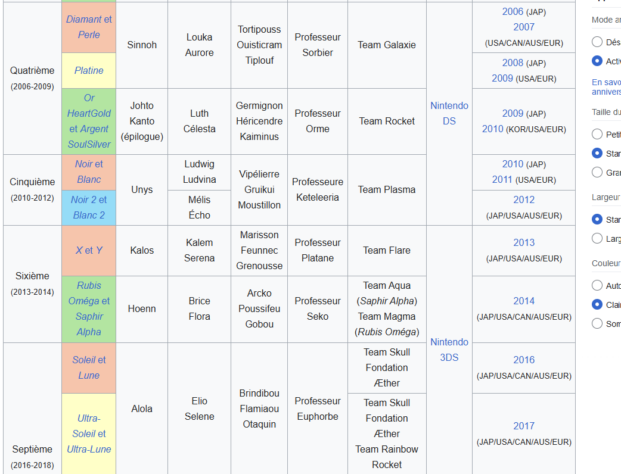The height and width of the screenshot is (474, 621).
Task: Click the 'Team Plasma' cell
Action: (x=387, y=190)
